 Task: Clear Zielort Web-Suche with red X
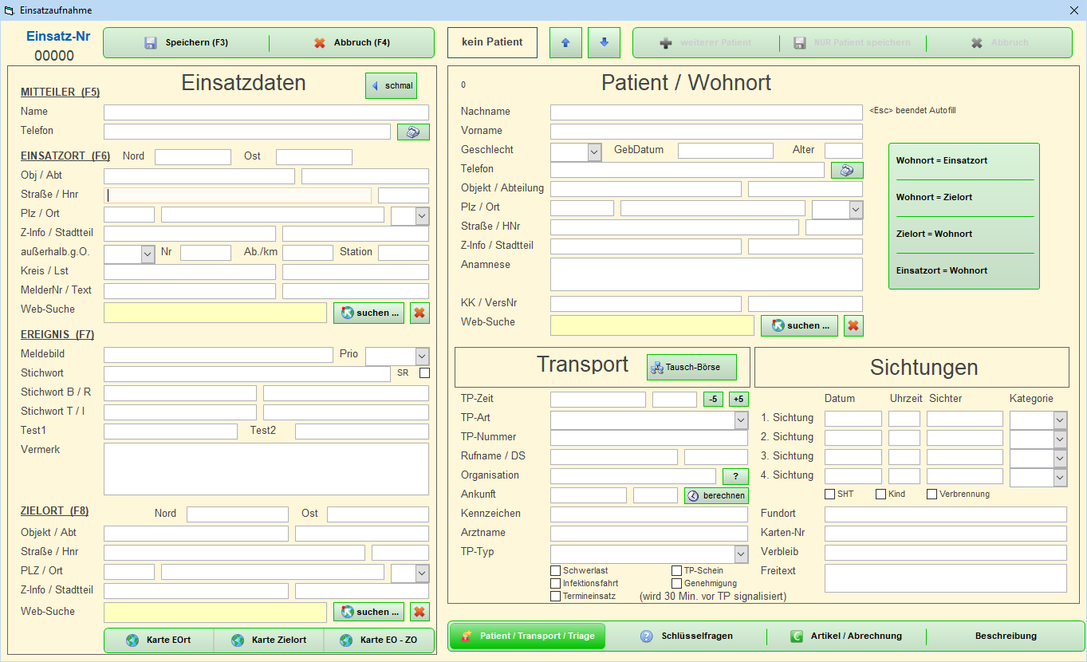(419, 613)
